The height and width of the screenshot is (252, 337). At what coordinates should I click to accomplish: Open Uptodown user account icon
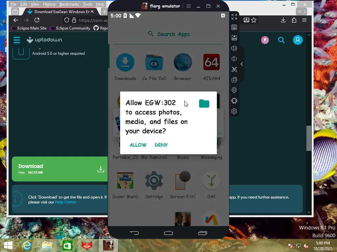point(298,40)
